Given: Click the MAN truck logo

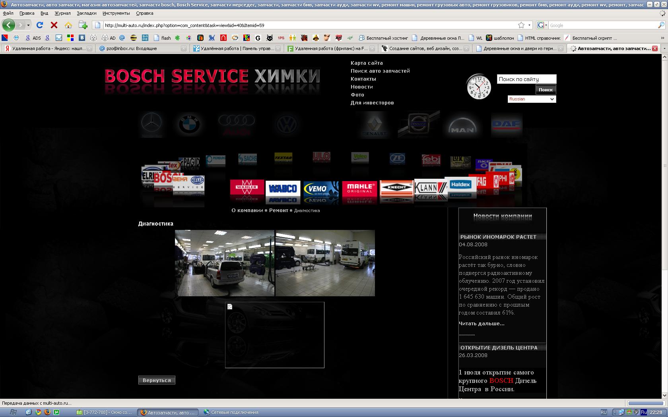Looking at the screenshot, I should click(462, 125).
